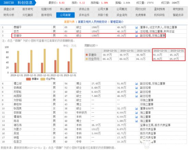Screen dimensions: 188x150
Task: Click salary chart icon for 张园美
Action: point(136,108)
